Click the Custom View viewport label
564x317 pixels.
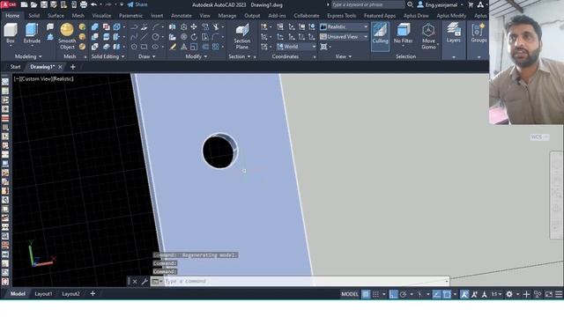click(36, 78)
